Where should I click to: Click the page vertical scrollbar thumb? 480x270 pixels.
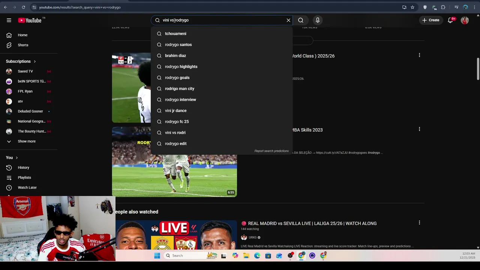[478, 69]
